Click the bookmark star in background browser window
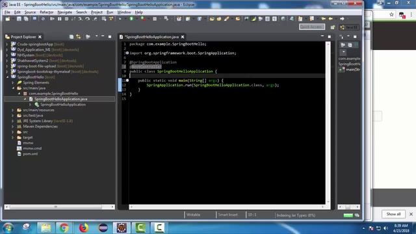Screen dimensions: 416x234 pyautogui.click(x=391, y=14)
